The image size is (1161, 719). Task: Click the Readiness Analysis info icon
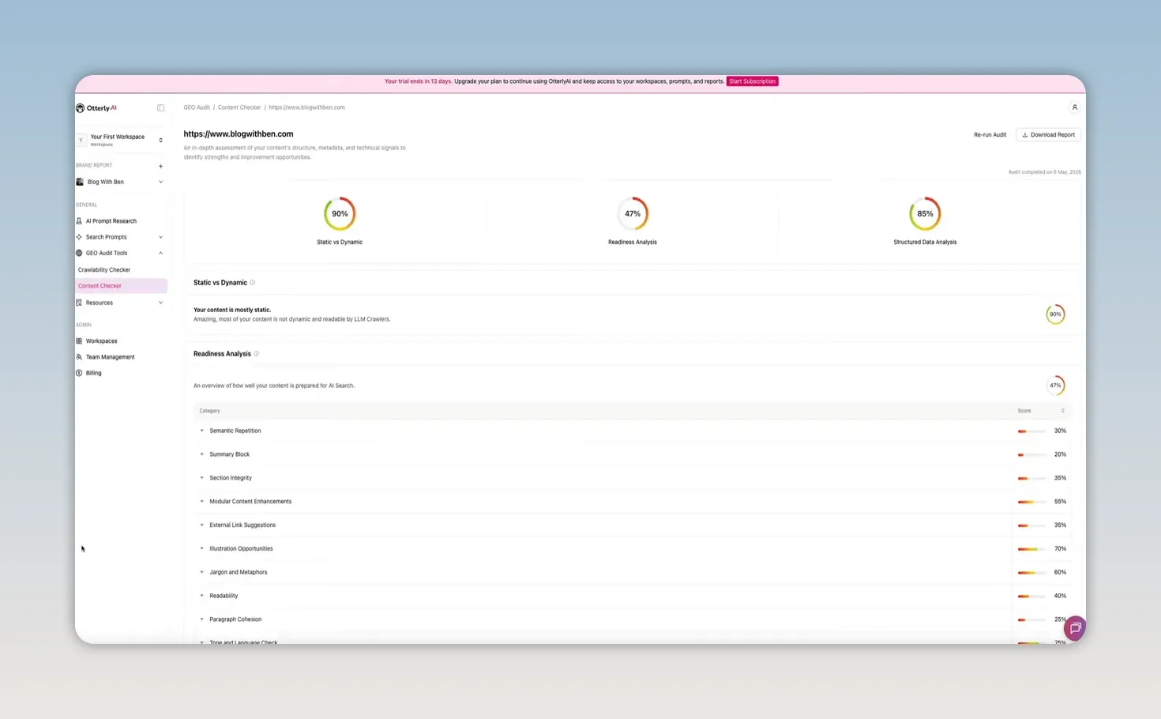pos(257,354)
